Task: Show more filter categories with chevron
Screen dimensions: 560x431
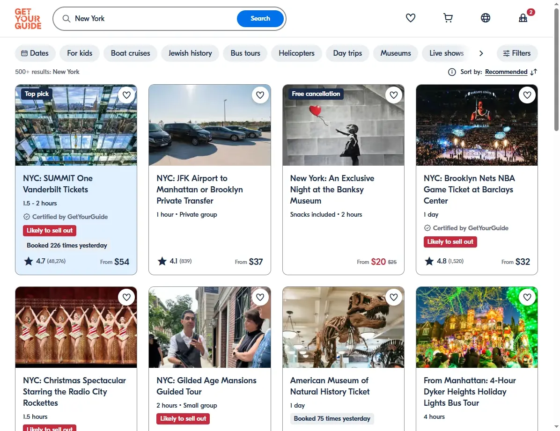Action: click(481, 53)
